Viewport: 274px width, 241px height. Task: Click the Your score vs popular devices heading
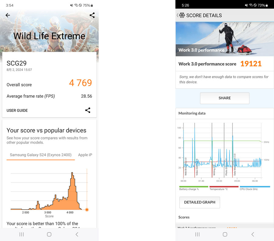point(47,131)
